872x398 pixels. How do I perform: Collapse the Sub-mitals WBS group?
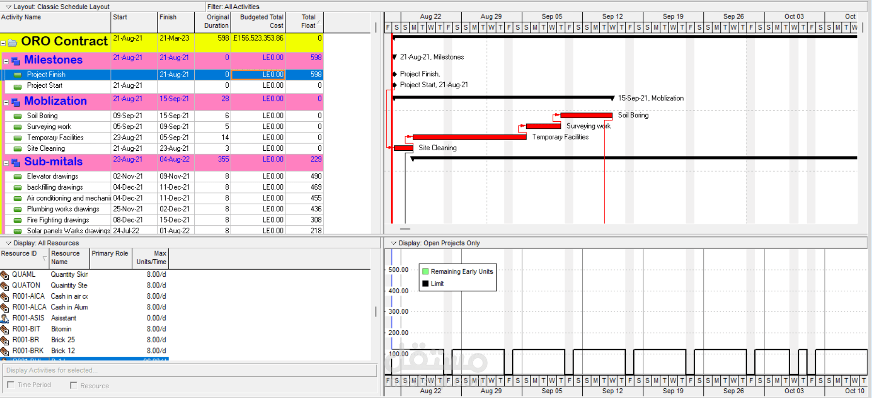coord(6,163)
